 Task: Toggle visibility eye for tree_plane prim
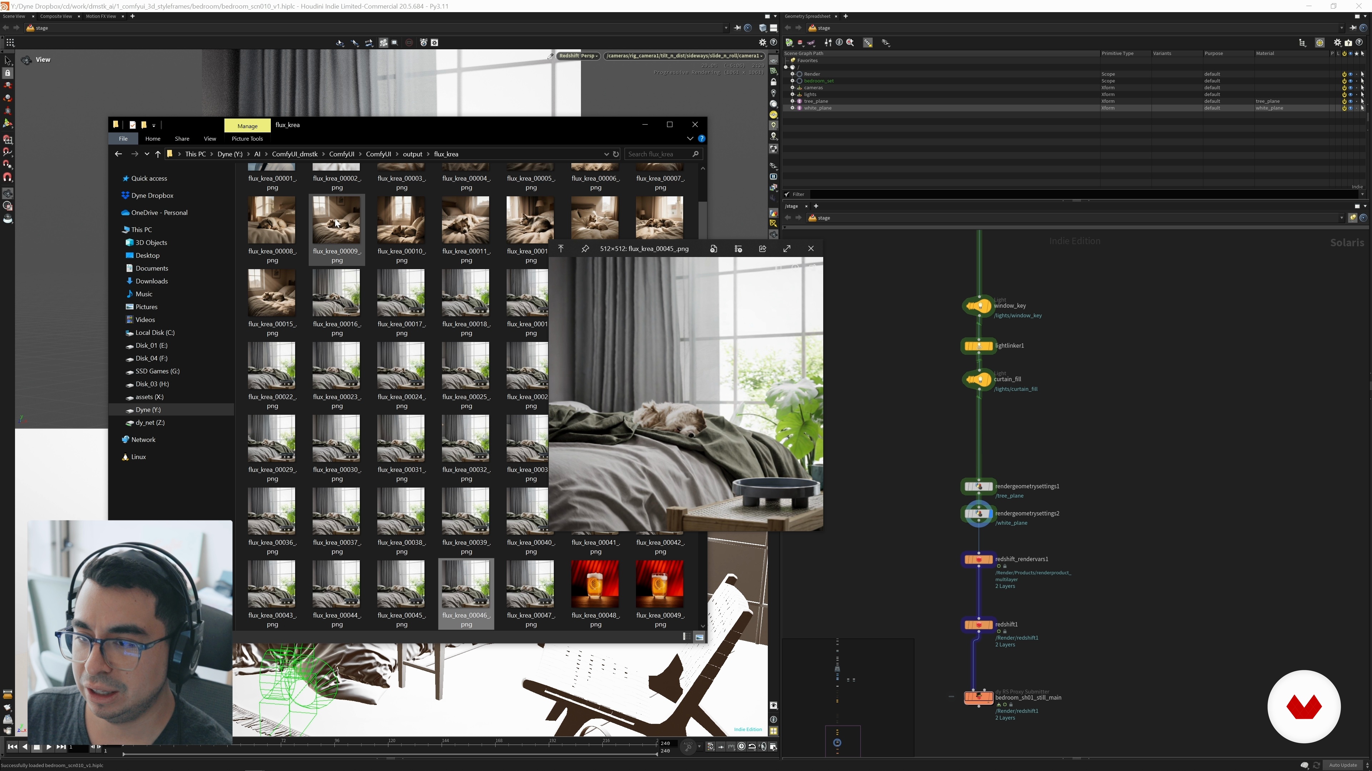tap(1350, 101)
